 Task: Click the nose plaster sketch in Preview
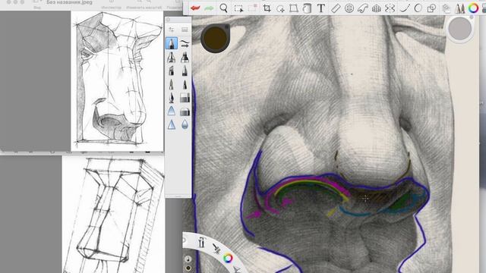pos(117,81)
